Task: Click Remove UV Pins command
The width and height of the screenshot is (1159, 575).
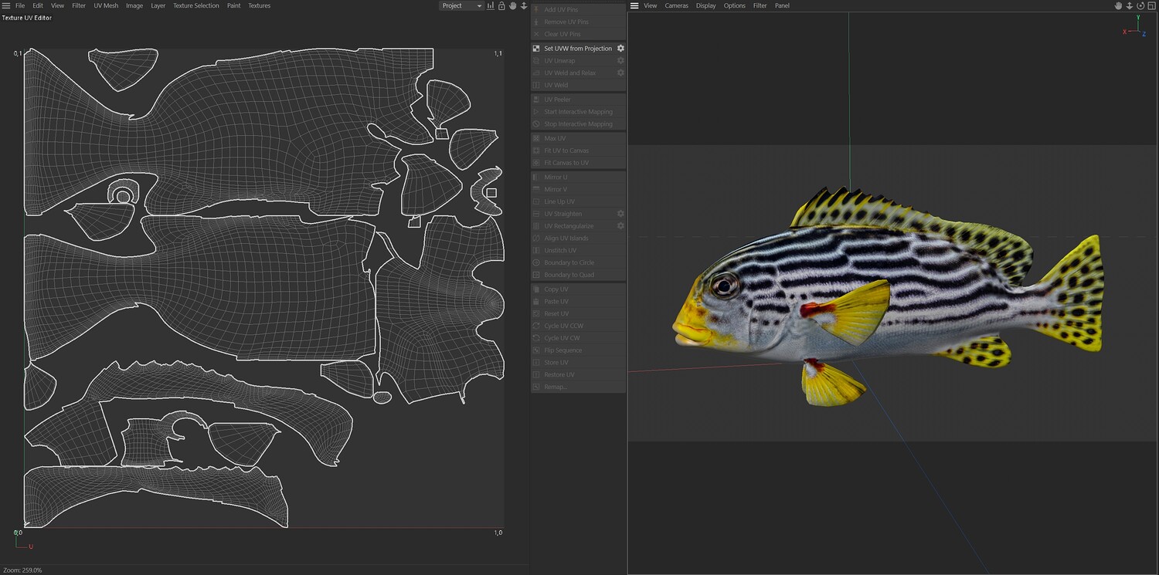Action: 578,22
